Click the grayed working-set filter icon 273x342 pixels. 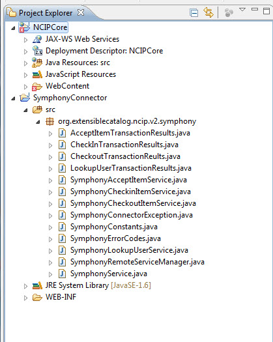[x=229, y=13]
